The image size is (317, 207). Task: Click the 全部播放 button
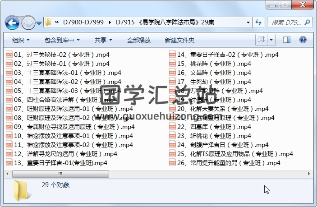tap(139, 40)
